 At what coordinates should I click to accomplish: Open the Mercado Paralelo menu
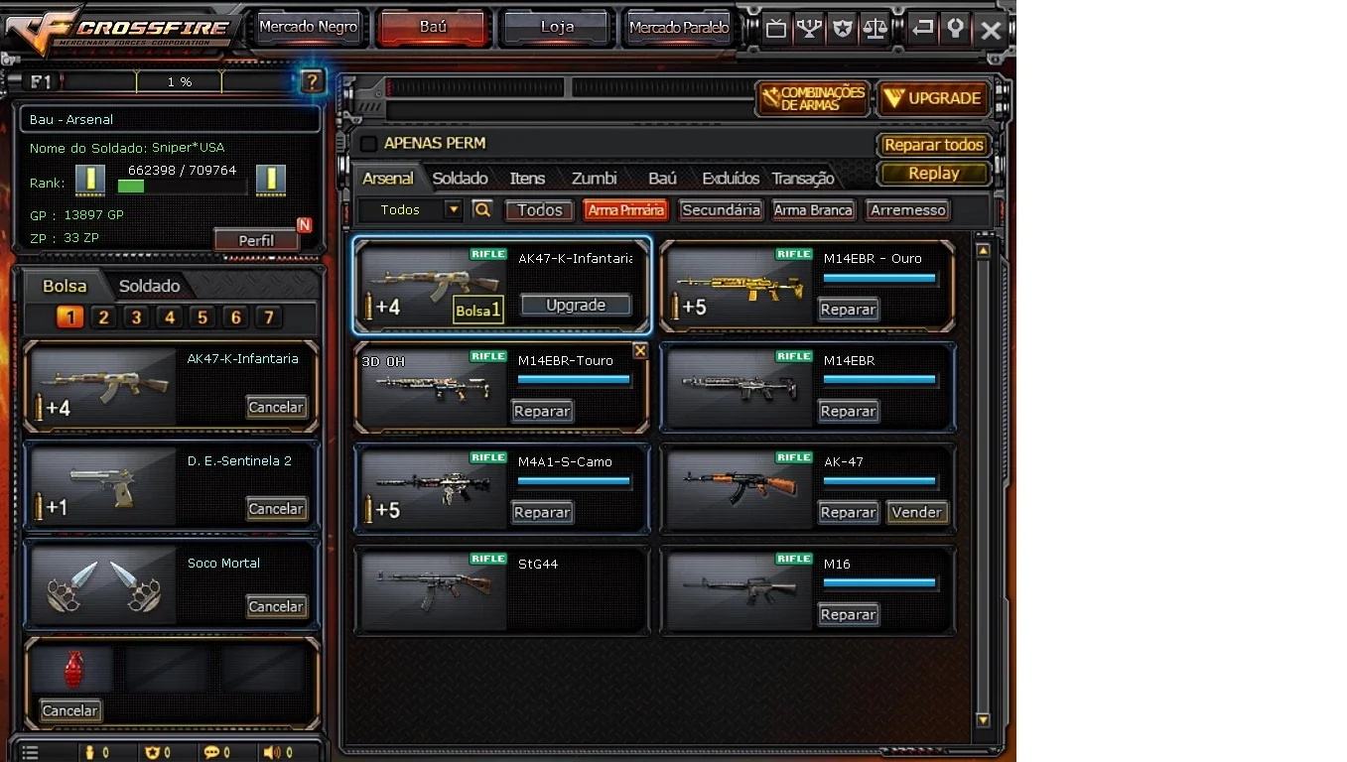(679, 28)
